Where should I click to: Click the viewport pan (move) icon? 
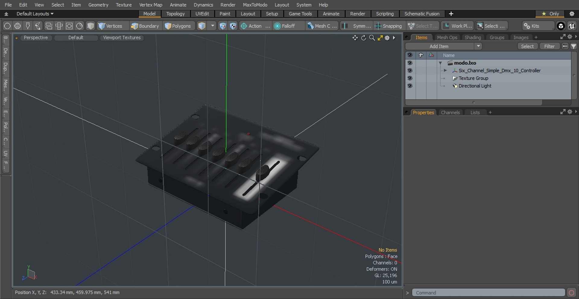355,38
